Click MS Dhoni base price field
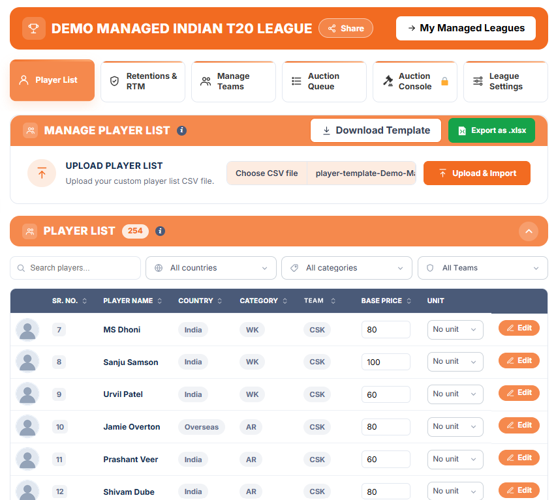The height and width of the screenshot is (500, 556). click(x=386, y=330)
